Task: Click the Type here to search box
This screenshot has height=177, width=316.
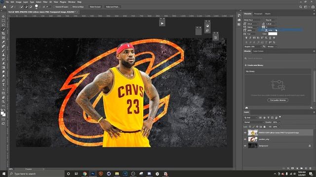Action: click(x=36, y=174)
